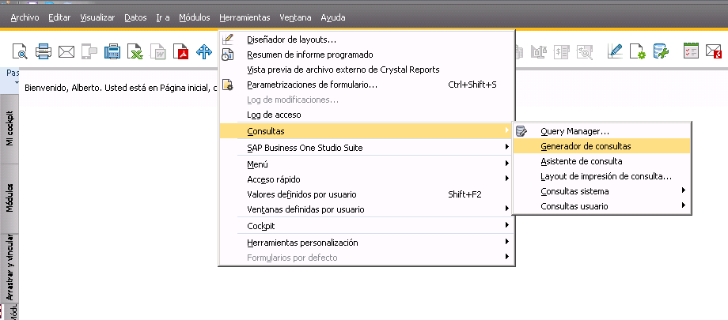Open the Layout Designer pencil toolbar icon
This screenshot has width=728, height=320.
[615, 52]
